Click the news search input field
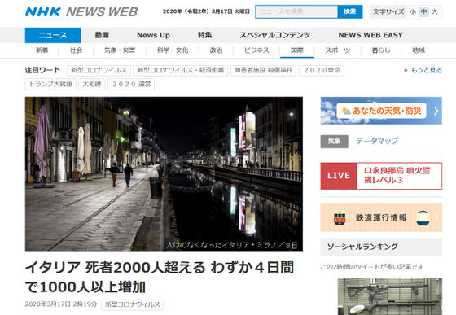Viewport: 456px width, 315px height. (296, 11)
